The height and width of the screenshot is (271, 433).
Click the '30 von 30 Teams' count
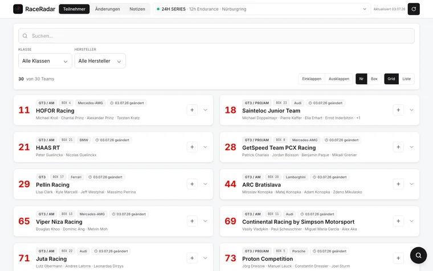(x=36, y=79)
